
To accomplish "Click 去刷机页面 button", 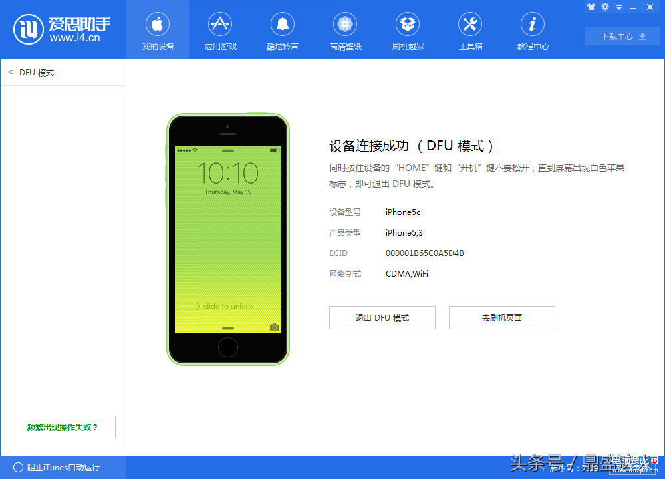I will click(x=501, y=318).
